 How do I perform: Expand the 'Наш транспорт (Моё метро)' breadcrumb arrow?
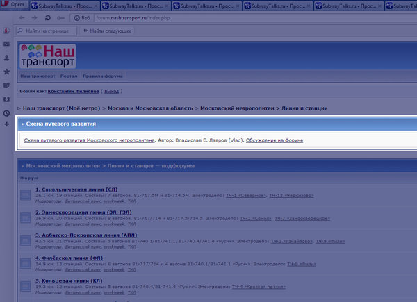click(x=19, y=109)
